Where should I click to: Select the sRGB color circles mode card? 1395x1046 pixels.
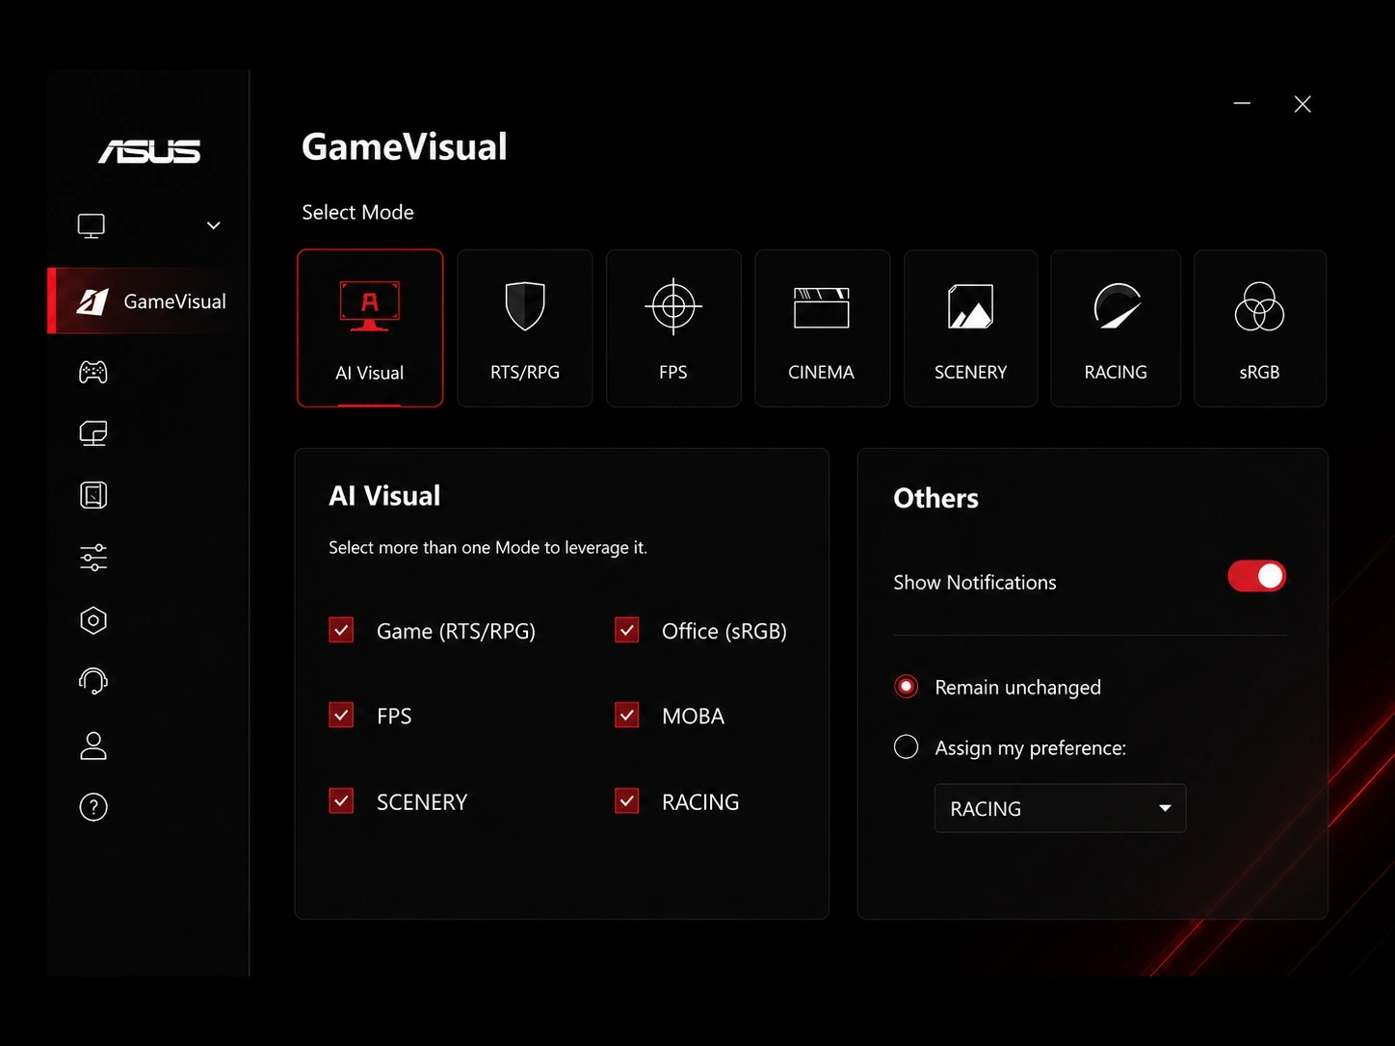pyautogui.click(x=1260, y=328)
